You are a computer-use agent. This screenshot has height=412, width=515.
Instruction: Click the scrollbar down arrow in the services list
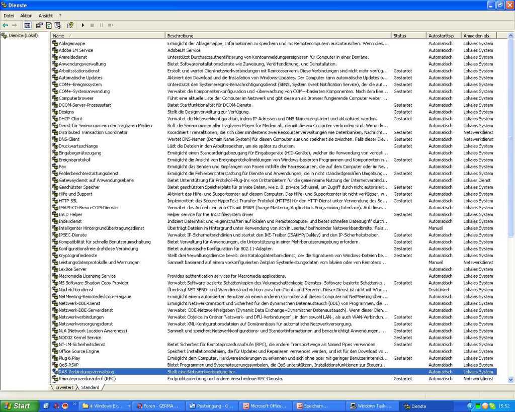510,380
